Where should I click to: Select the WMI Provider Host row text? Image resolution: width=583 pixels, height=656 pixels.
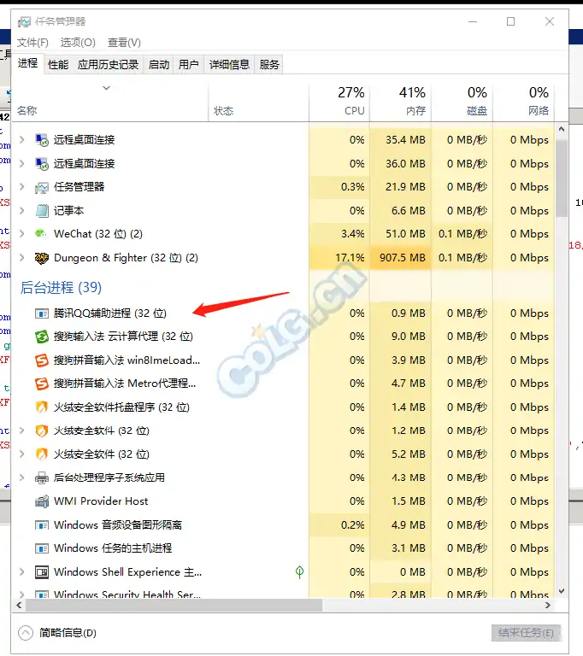(101, 501)
